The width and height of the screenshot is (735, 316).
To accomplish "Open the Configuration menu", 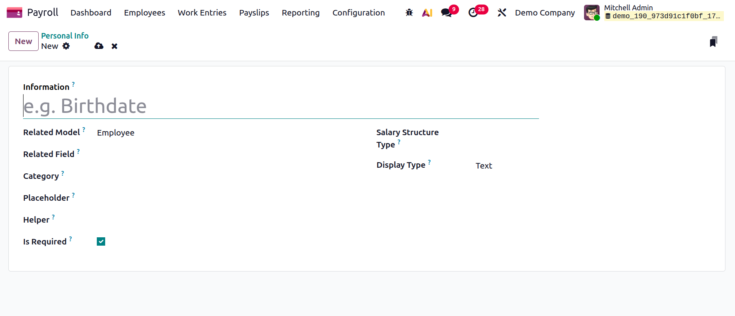I will [x=359, y=13].
